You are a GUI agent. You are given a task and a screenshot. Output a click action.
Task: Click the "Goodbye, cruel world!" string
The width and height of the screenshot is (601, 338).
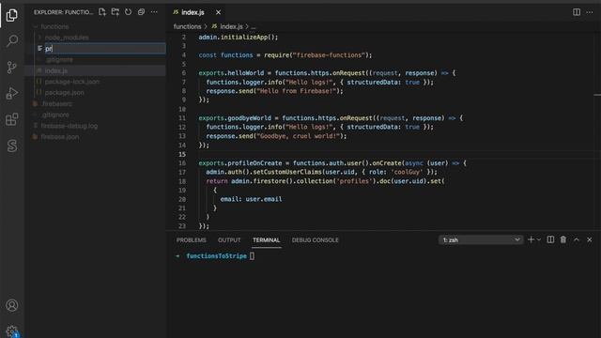[300, 136]
